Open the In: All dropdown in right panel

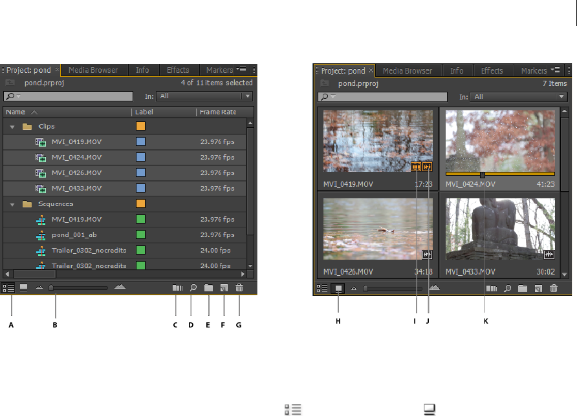(x=518, y=97)
